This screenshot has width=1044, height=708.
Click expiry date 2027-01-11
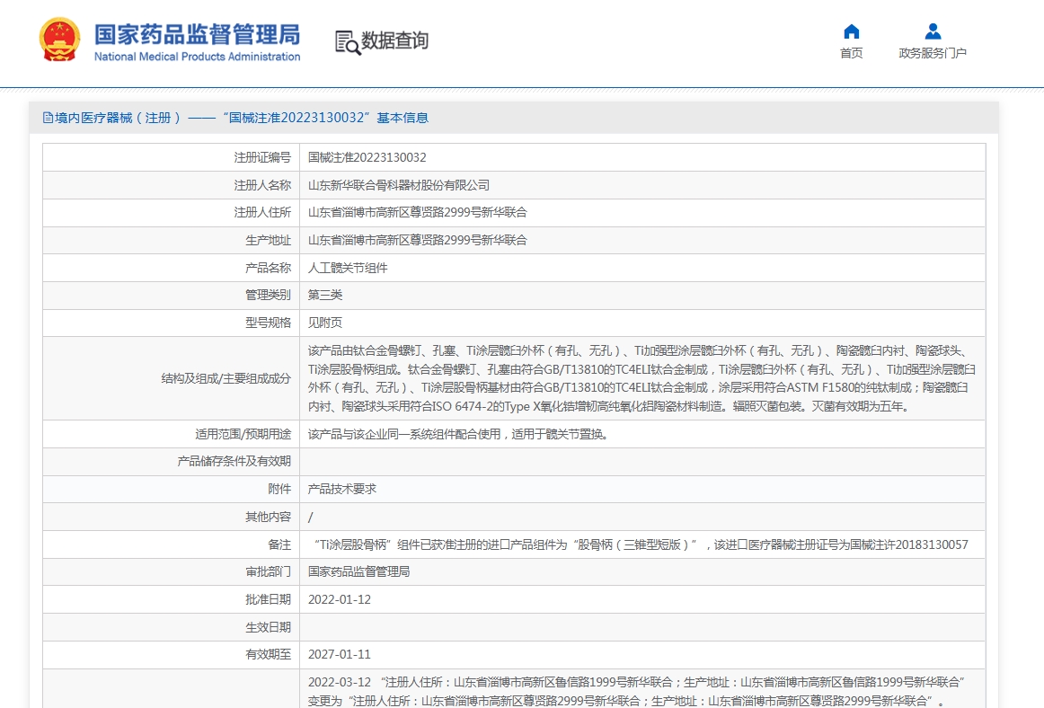coord(340,655)
